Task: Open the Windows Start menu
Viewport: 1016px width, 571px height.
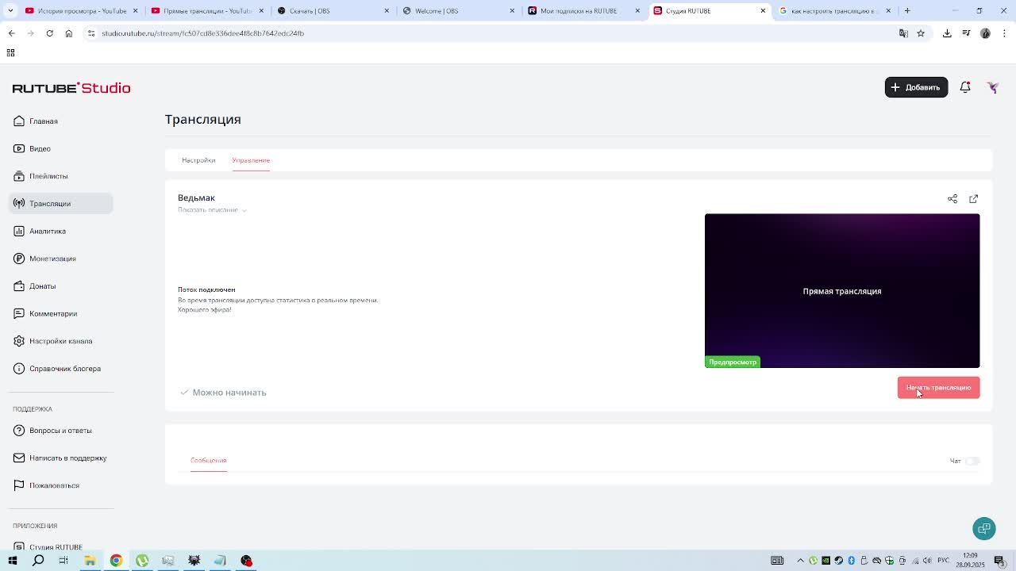Action: click(13, 561)
